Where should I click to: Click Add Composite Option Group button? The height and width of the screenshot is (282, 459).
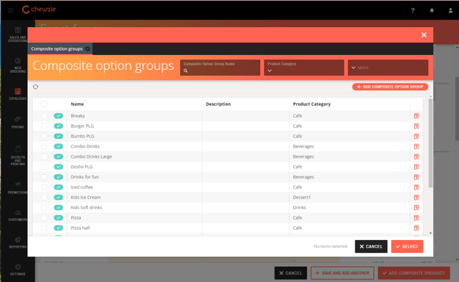pyautogui.click(x=390, y=87)
